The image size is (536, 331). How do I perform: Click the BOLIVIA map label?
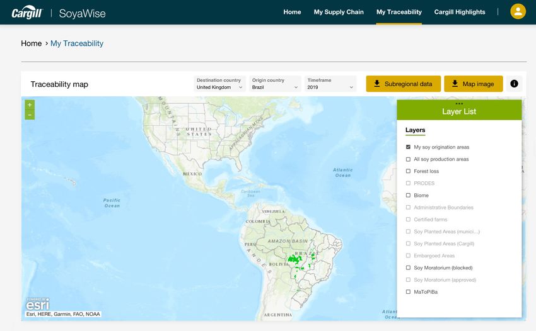pos(279,264)
